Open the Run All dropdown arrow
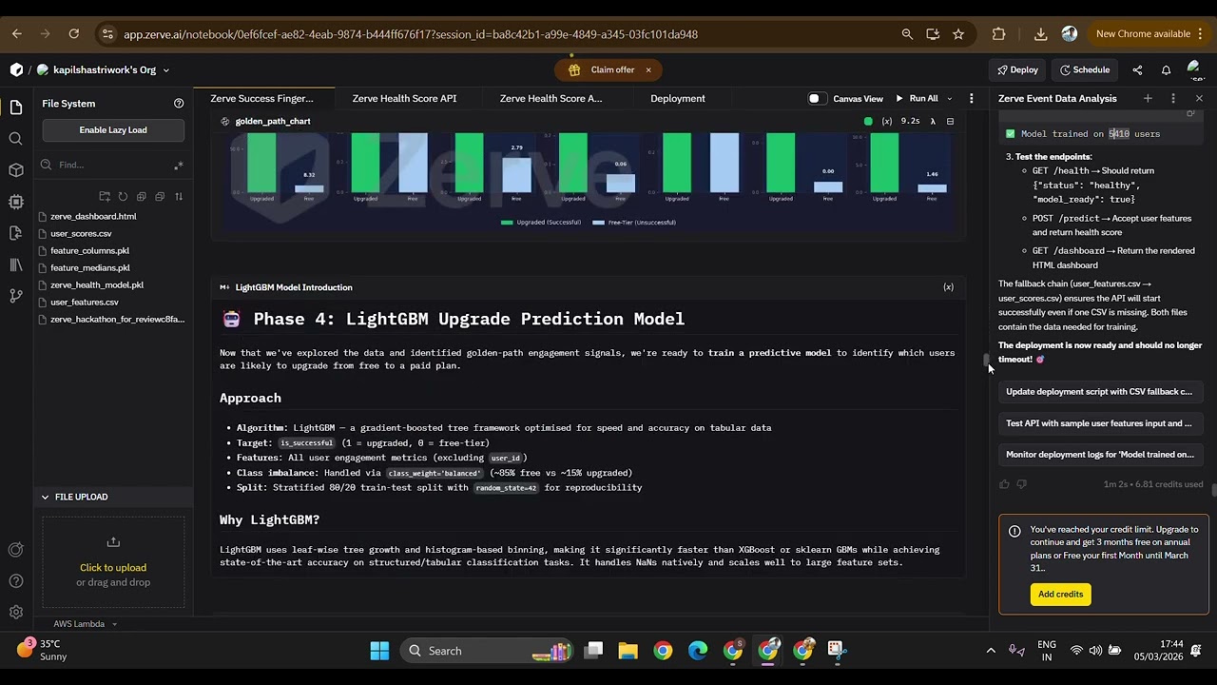This screenshot has height=685, width=1217. 949,98
